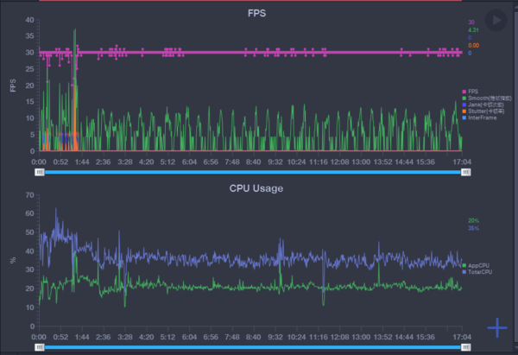The width and height of the screenshot is (518, 355).
Task: Click the 8:40 time label on the CPU Usage chart
Action: click(x=253, y=337)
